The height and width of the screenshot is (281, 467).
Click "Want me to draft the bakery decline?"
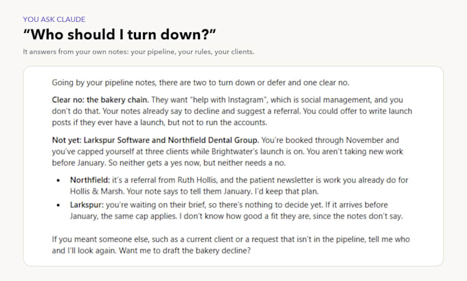[185, 251]
